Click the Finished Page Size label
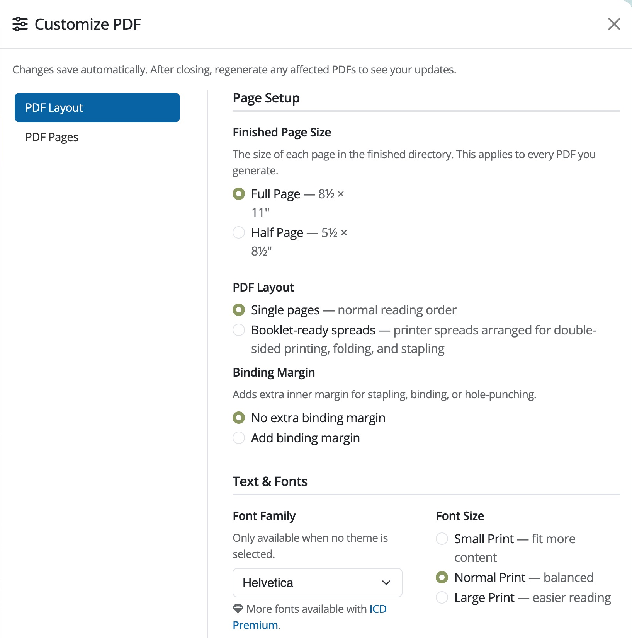The image size is (632, 638). (x=282, y=133)
